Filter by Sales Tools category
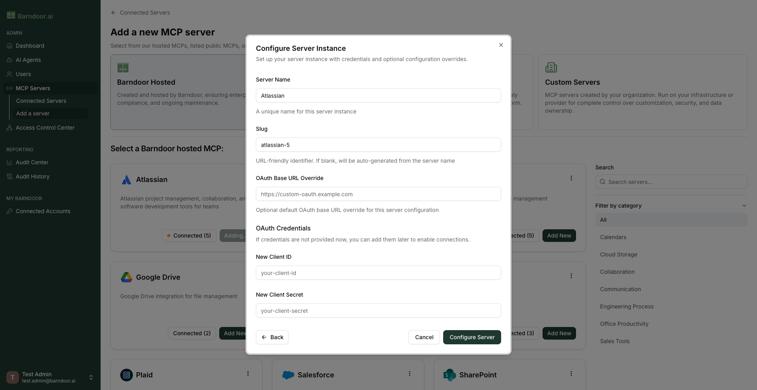The height and width of the screenshot is (390, 757). (671, 341)
